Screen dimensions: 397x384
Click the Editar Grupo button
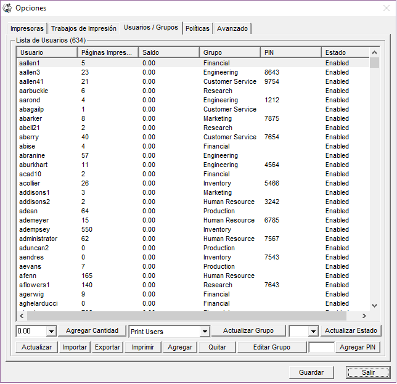click(272, 347)
